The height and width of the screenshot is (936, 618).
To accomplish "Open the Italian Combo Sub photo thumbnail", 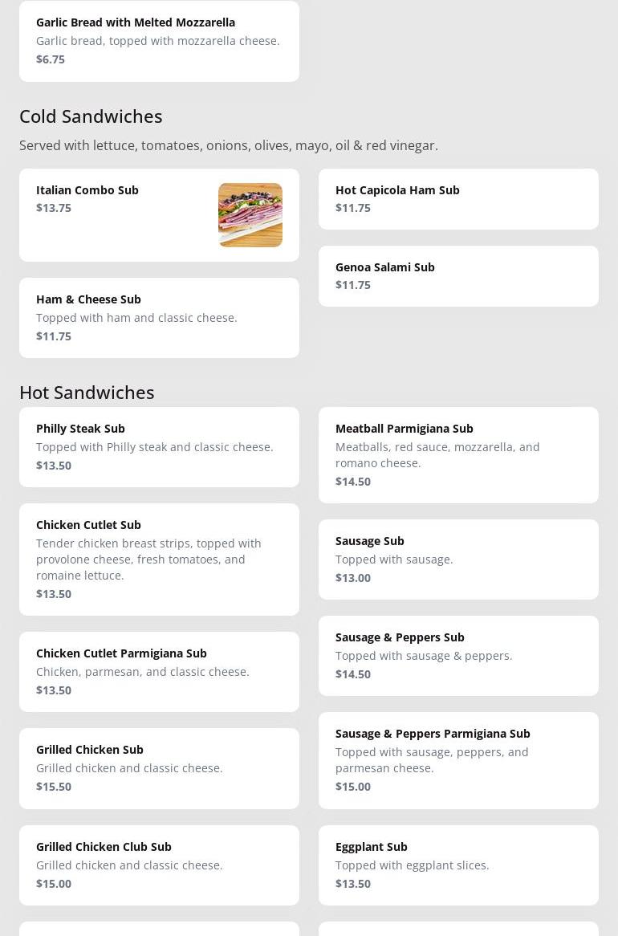I will (x=250, y=214).
